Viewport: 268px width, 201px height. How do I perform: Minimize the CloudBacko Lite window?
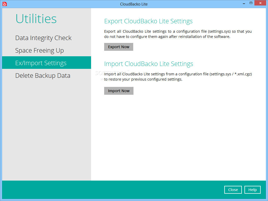point(244,3)
